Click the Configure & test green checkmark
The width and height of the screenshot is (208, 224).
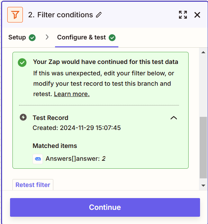pyautogui.click(x=112, y=37)
